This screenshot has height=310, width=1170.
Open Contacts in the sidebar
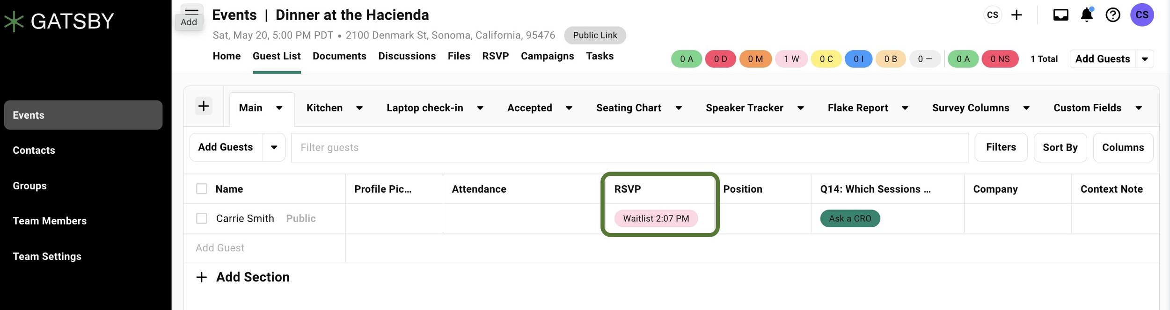click(34, 151)
